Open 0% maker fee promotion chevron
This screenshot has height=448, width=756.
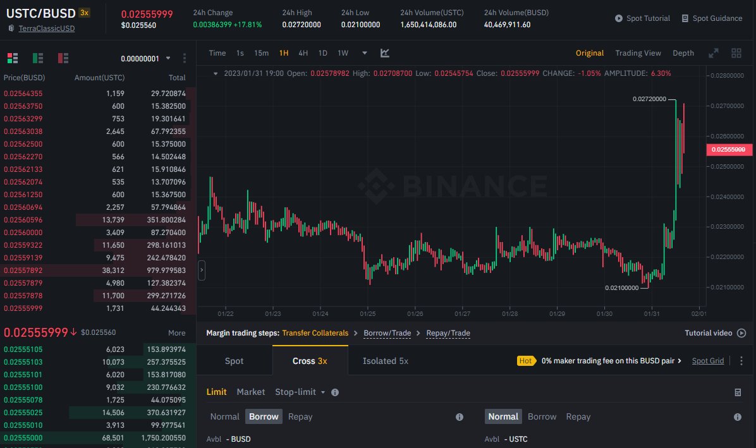[680, 361]
